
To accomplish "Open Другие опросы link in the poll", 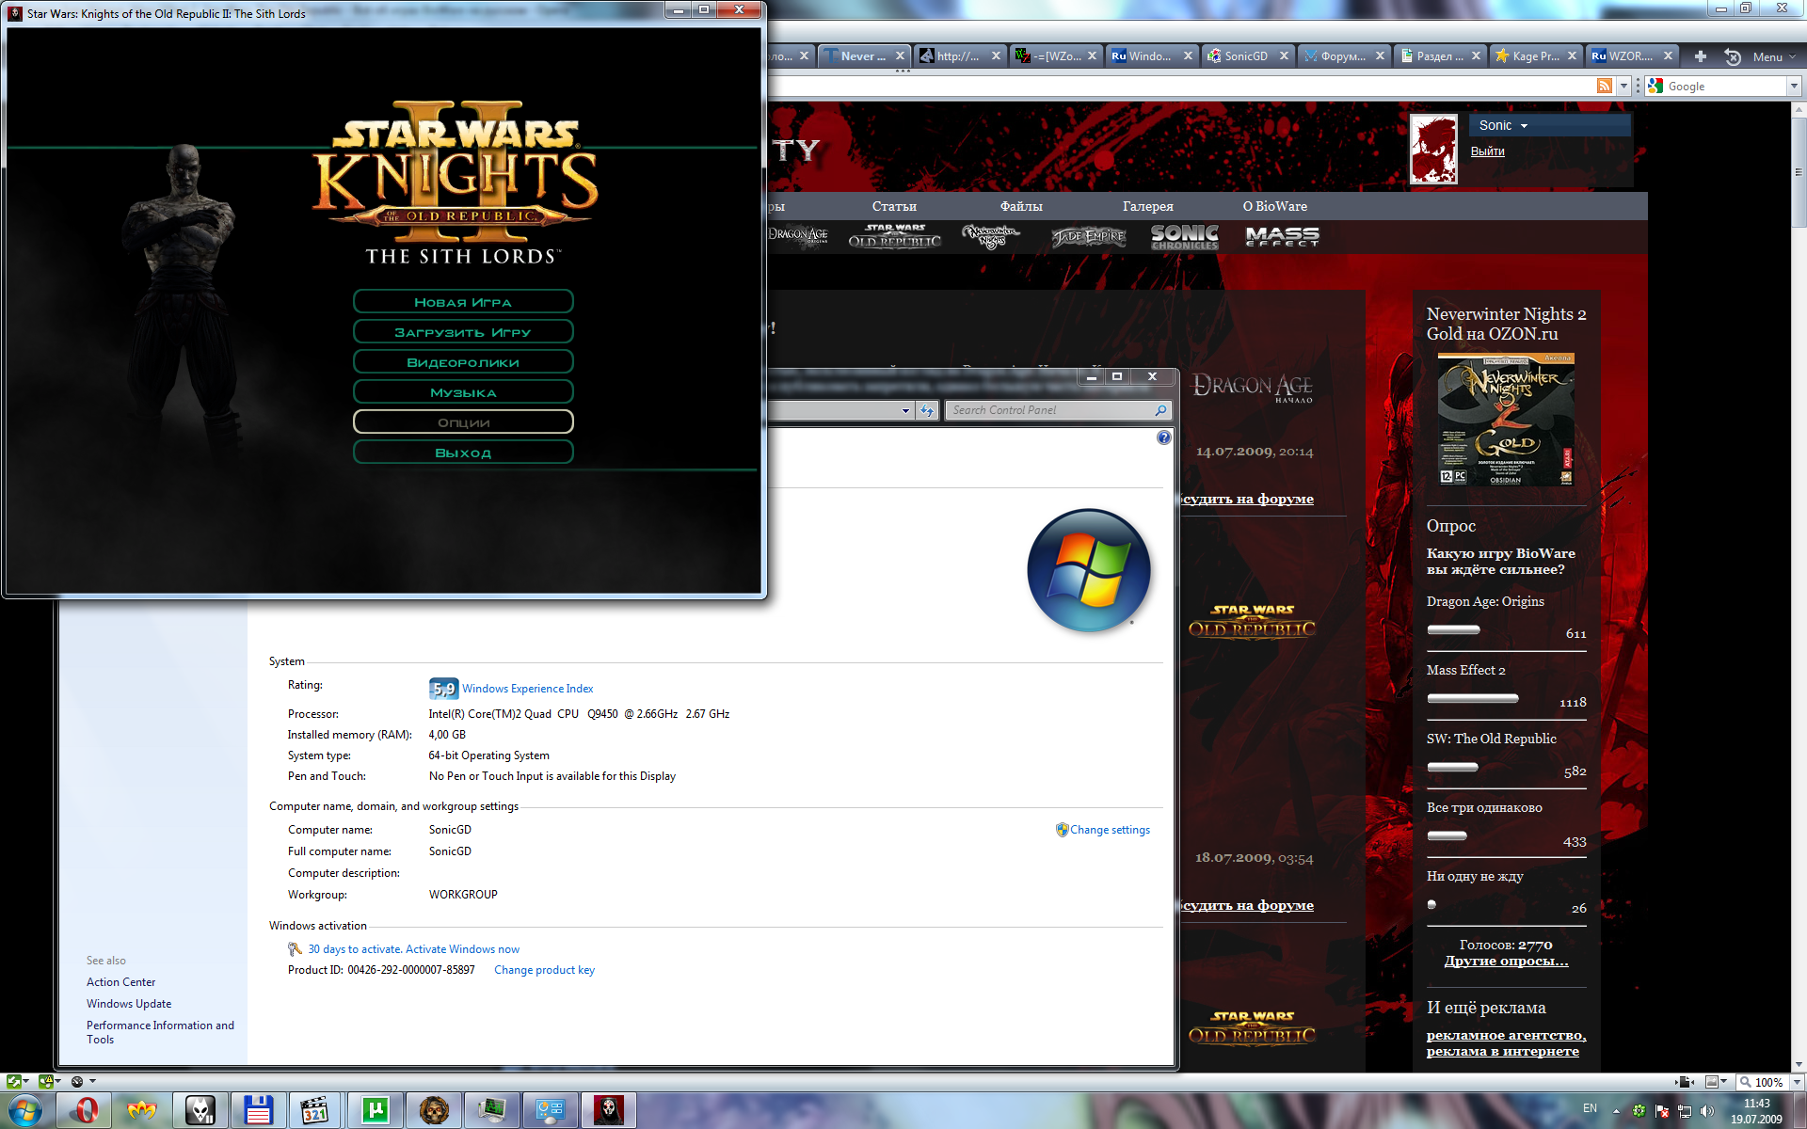I will [1506, 961].
